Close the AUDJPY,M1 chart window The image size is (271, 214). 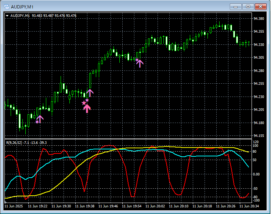261,7
